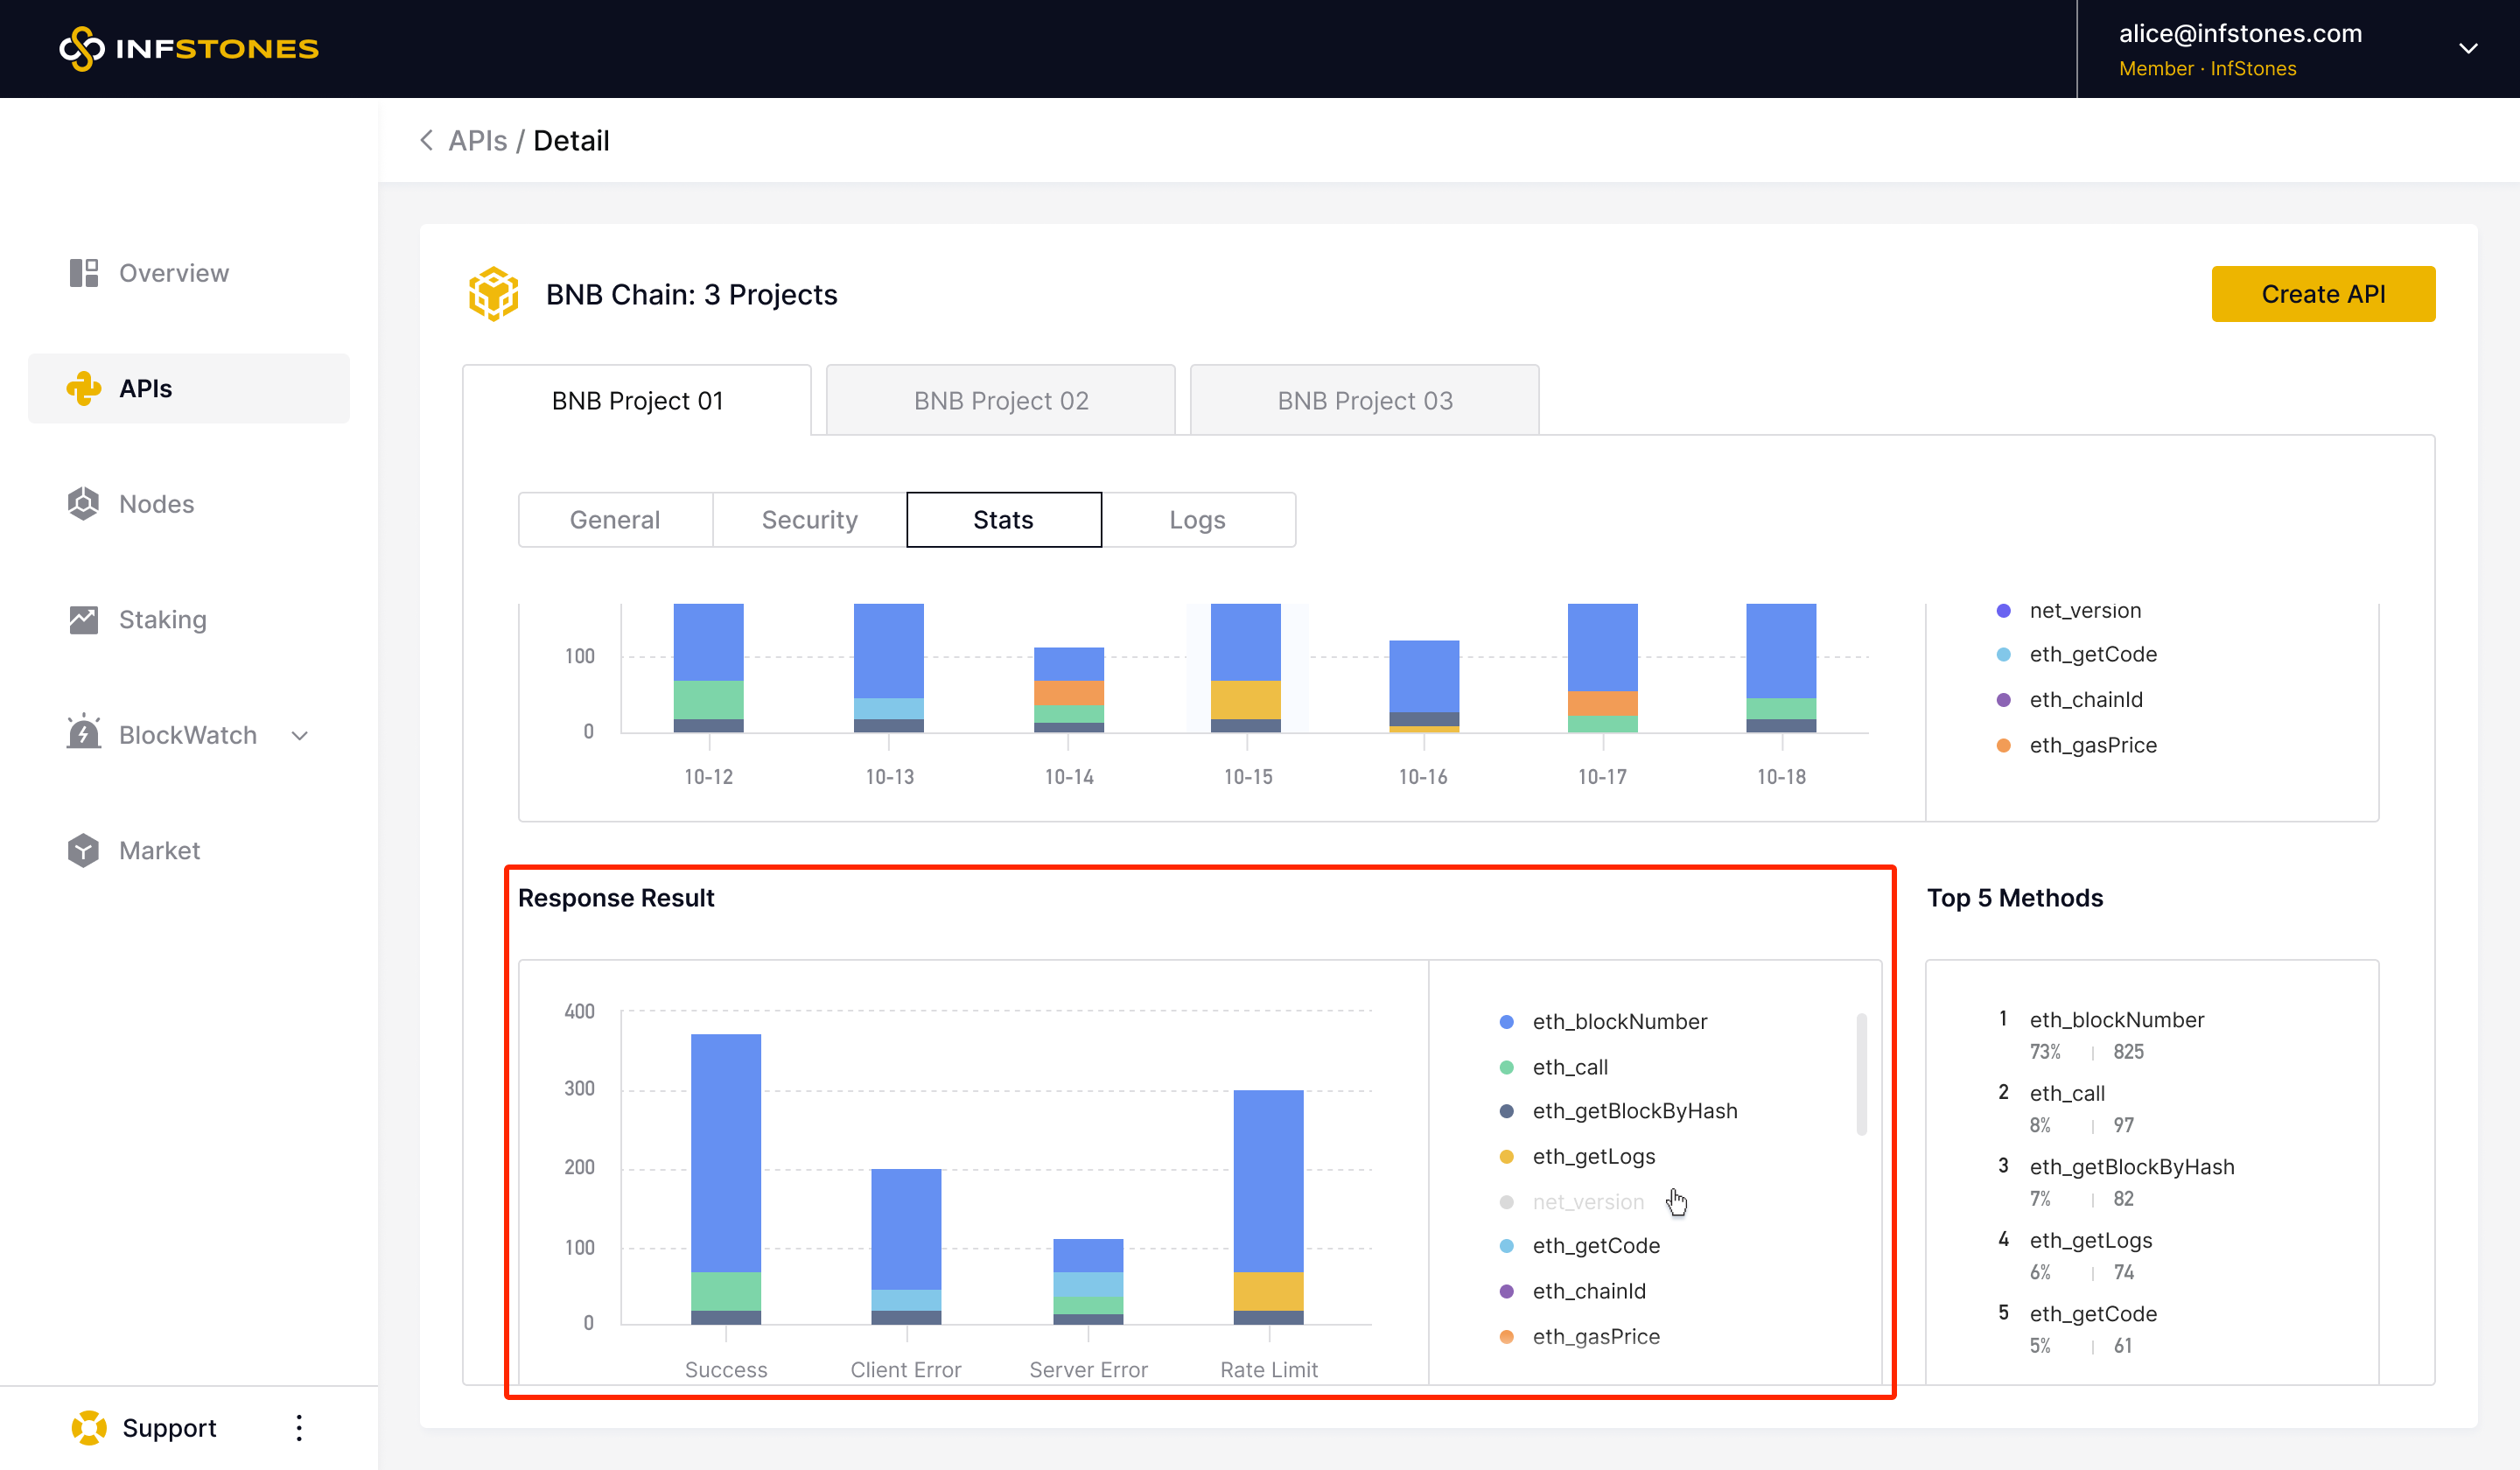Click the APIs breadcrumb link
2520x1470 pixels.
point(478,141)
